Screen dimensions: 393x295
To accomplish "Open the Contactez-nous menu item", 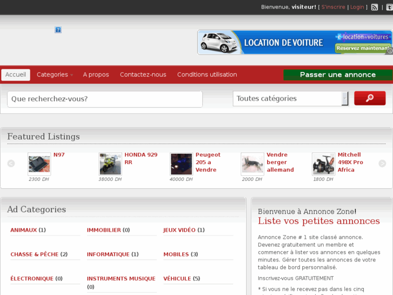I will click(143, 75).
